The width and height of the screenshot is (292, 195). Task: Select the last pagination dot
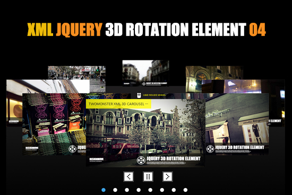(185, 190)
